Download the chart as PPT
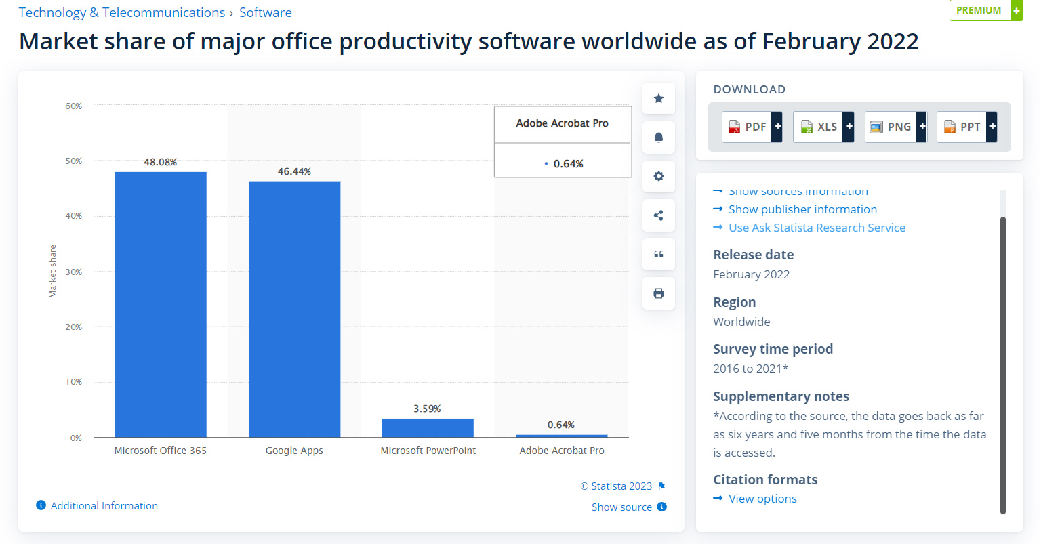1041x544 pixels. (966, 127)
